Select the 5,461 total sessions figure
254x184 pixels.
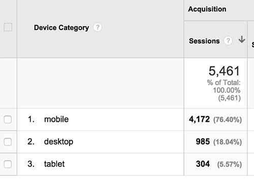224,71
